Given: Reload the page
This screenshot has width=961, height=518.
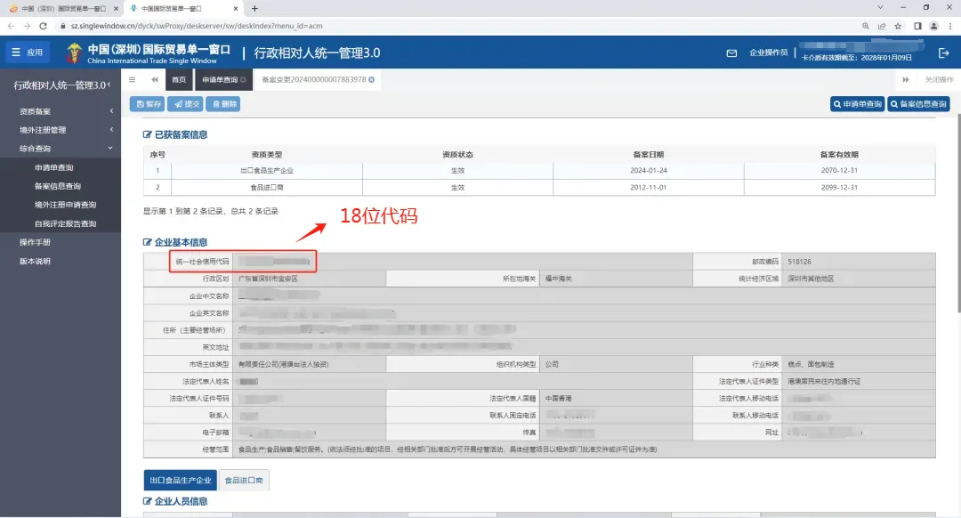Looking at the screenshot, I should 43,26.
